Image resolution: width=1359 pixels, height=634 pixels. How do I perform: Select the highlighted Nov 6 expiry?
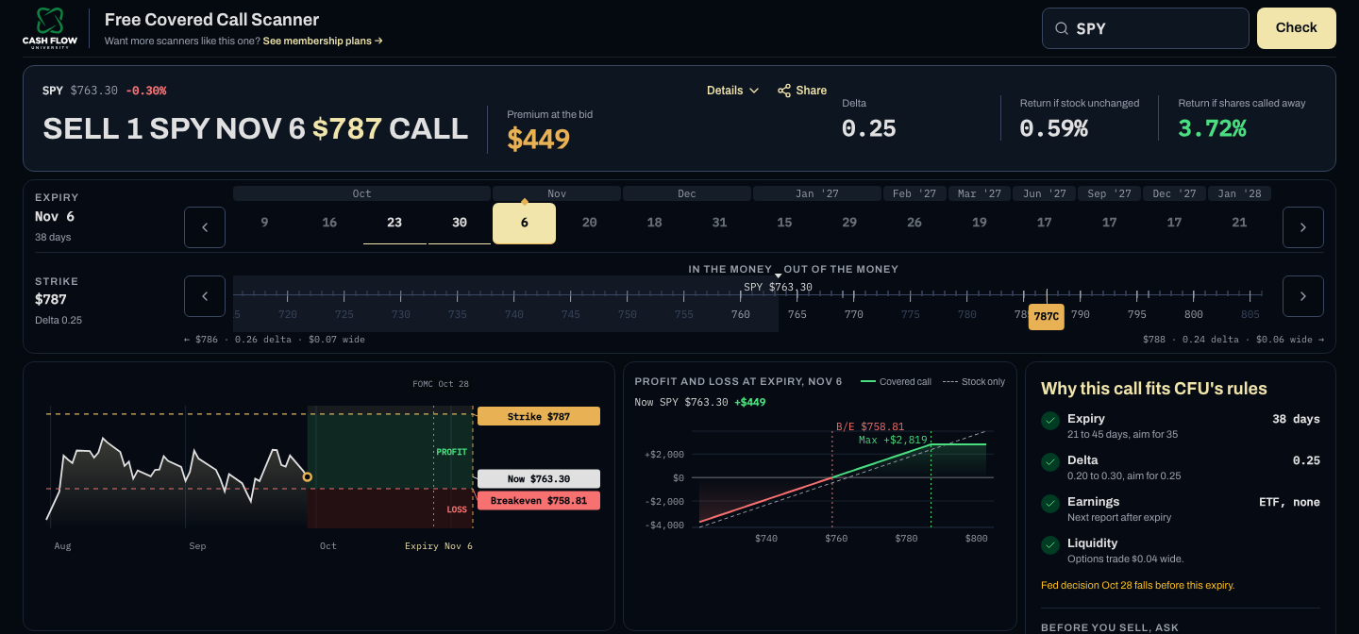coord(525,224)
